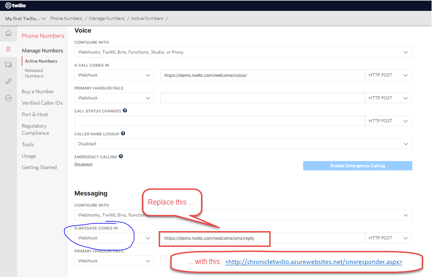Screen dimensions: 432x277
Task: Open HTTP POST dropdown for message comes in
Action: pyautogui.click(x=388, y=238)
